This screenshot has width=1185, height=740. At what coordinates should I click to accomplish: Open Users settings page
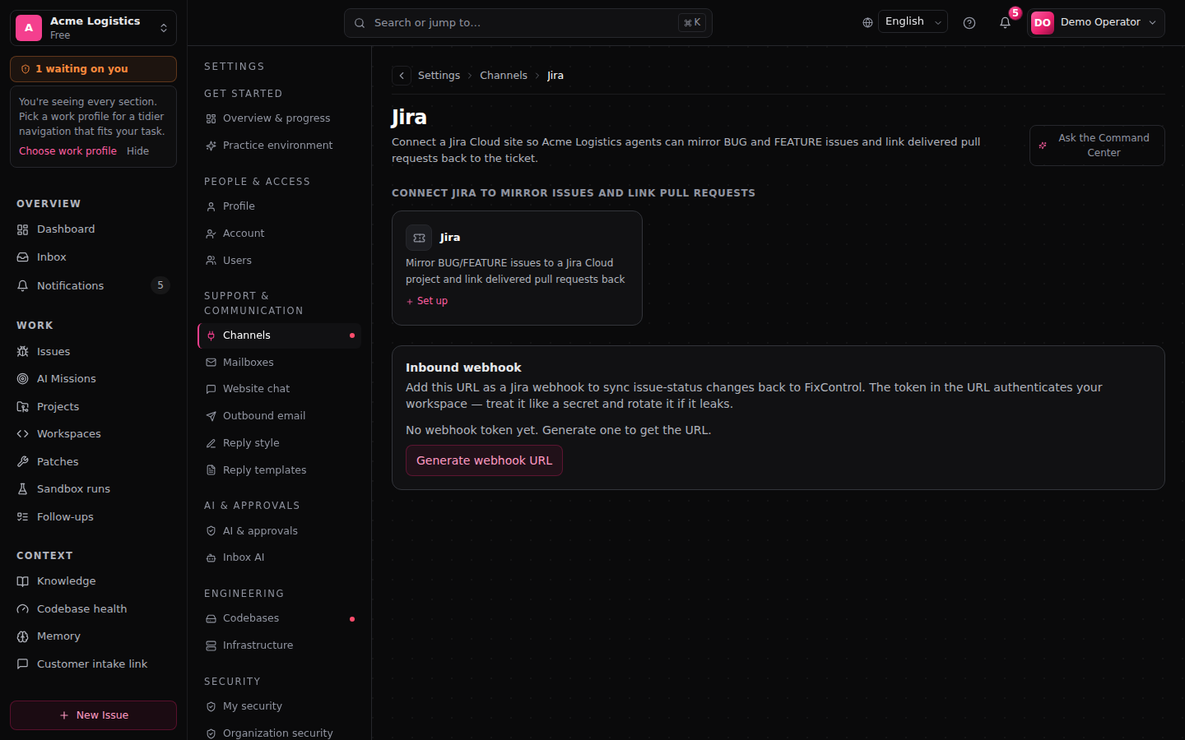(279, 261)
